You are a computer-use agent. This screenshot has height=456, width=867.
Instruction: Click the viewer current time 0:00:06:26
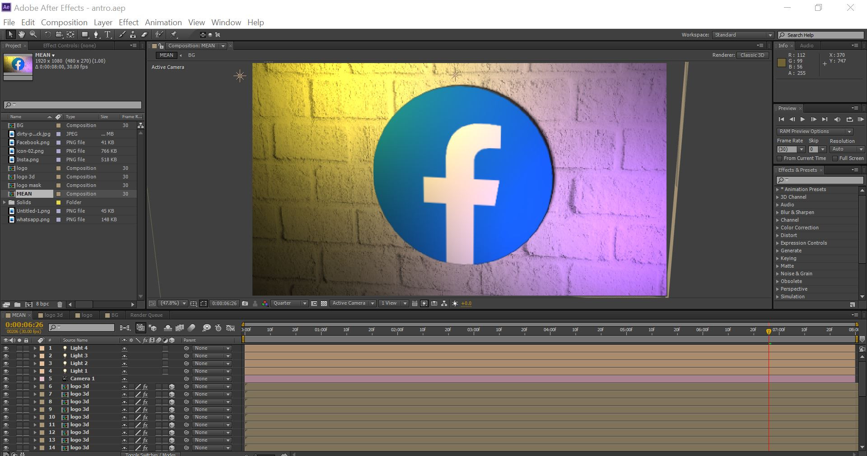224,304
